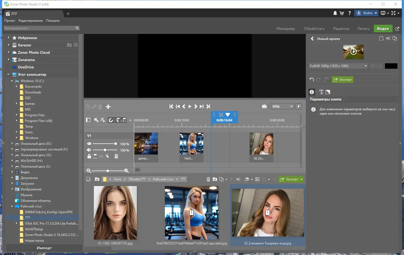Click the delete track V1 trash icon
The image size is (404, 255).
click(116, 156)
